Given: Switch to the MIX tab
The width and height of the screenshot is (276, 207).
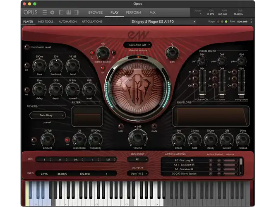Looking at the screenshot, I should 152,12.
